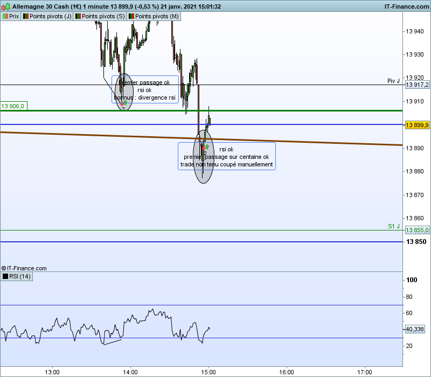This screenshot has width=431, height=377.
Task: Select the 'bonnus : divergence rsi' annotation text
Action: pos(144,97)
